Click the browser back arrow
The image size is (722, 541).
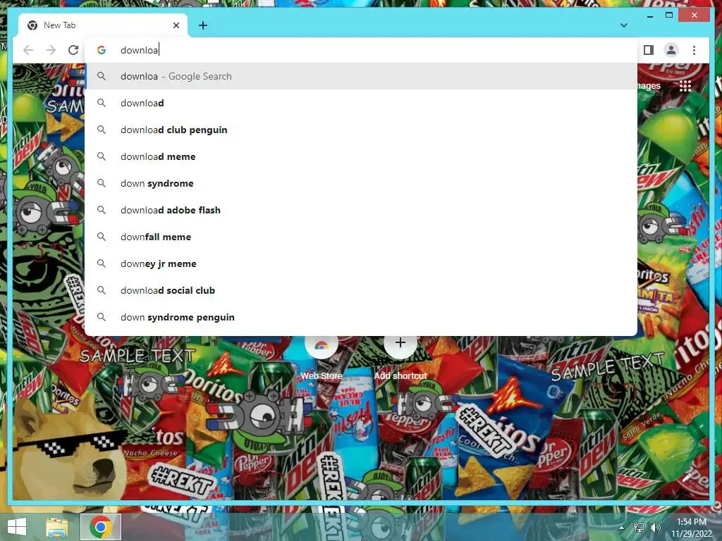tap(28, 50)
